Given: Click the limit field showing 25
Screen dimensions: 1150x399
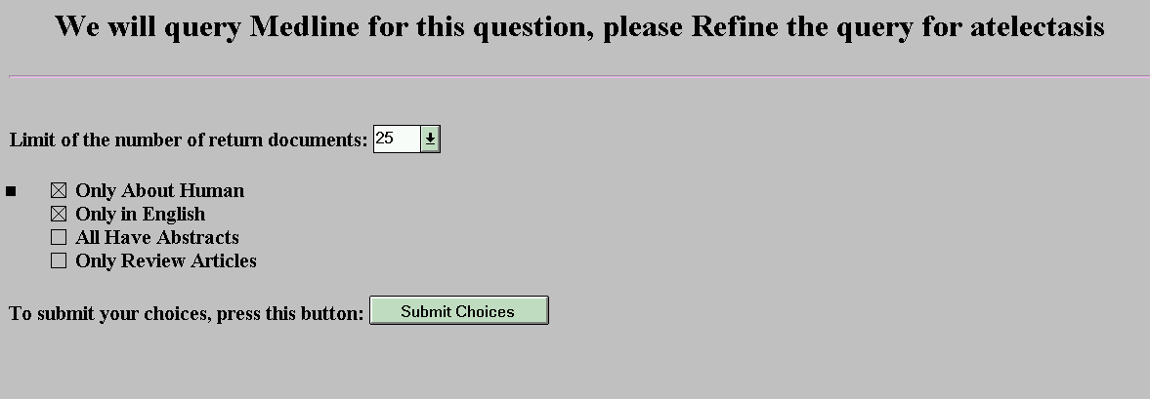Looking at the screenshot, I should [396, 140].
